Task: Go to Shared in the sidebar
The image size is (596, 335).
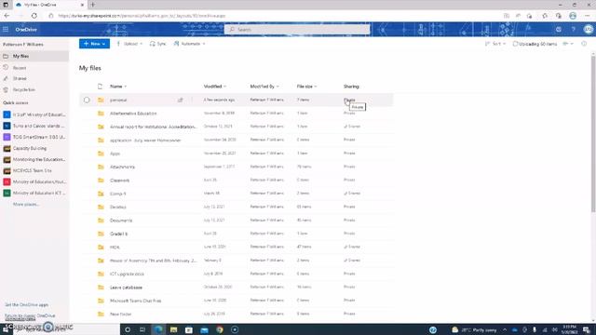Action: pyautogui.click(x=20, y=78)
